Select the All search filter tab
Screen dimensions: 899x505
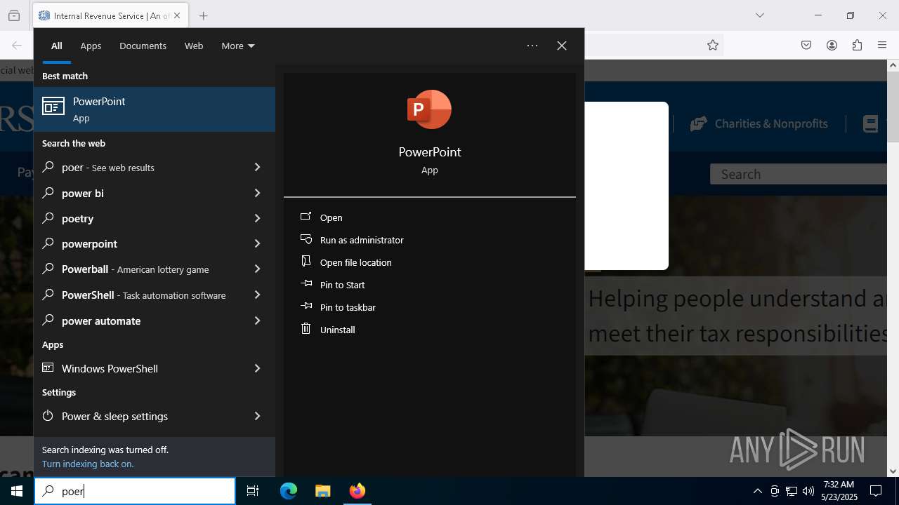pyautogui.click(x=57, y=46)
